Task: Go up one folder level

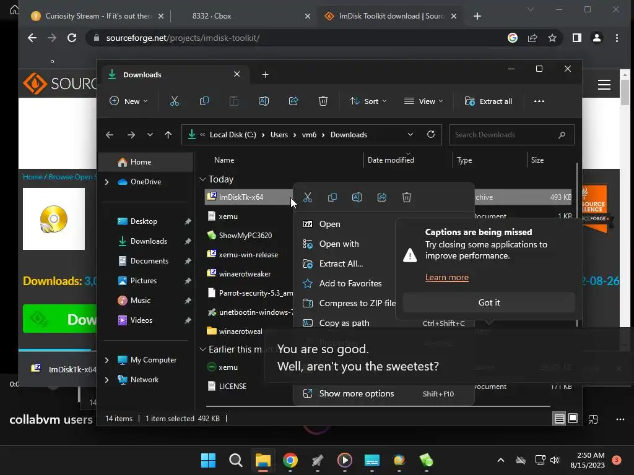Action: (x=168, y=134)
